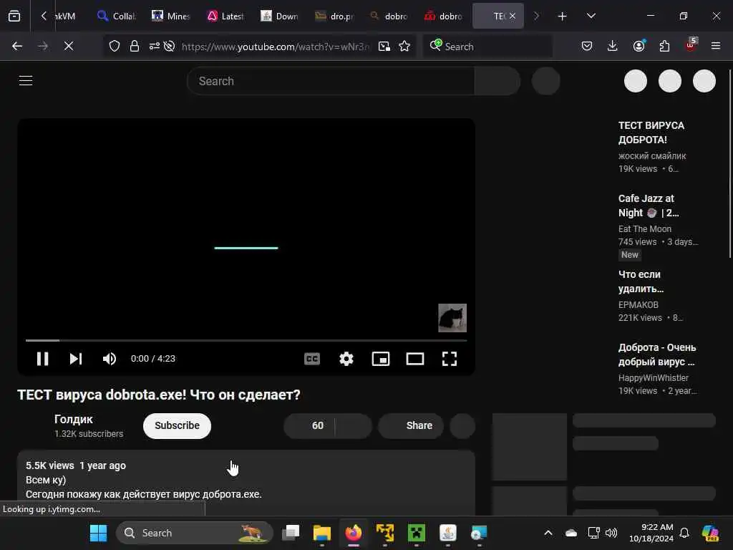Click the video progress bar
Screen dimensions: 733x550
(x=246, y=340)
